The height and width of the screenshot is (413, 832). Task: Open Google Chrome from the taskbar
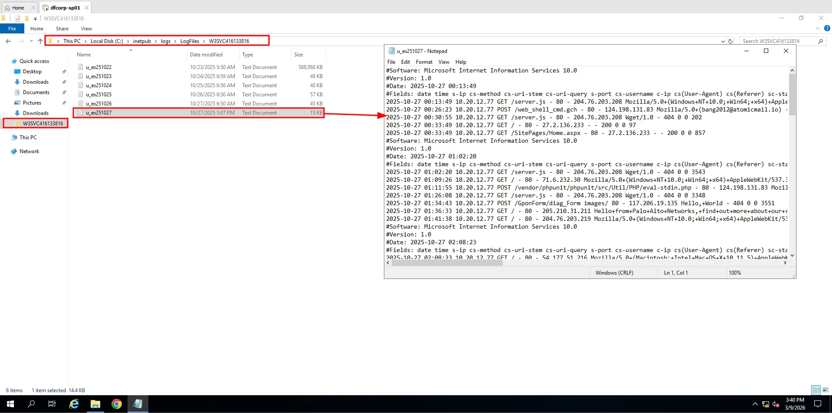pyautogui.click(x=116, y=404)
